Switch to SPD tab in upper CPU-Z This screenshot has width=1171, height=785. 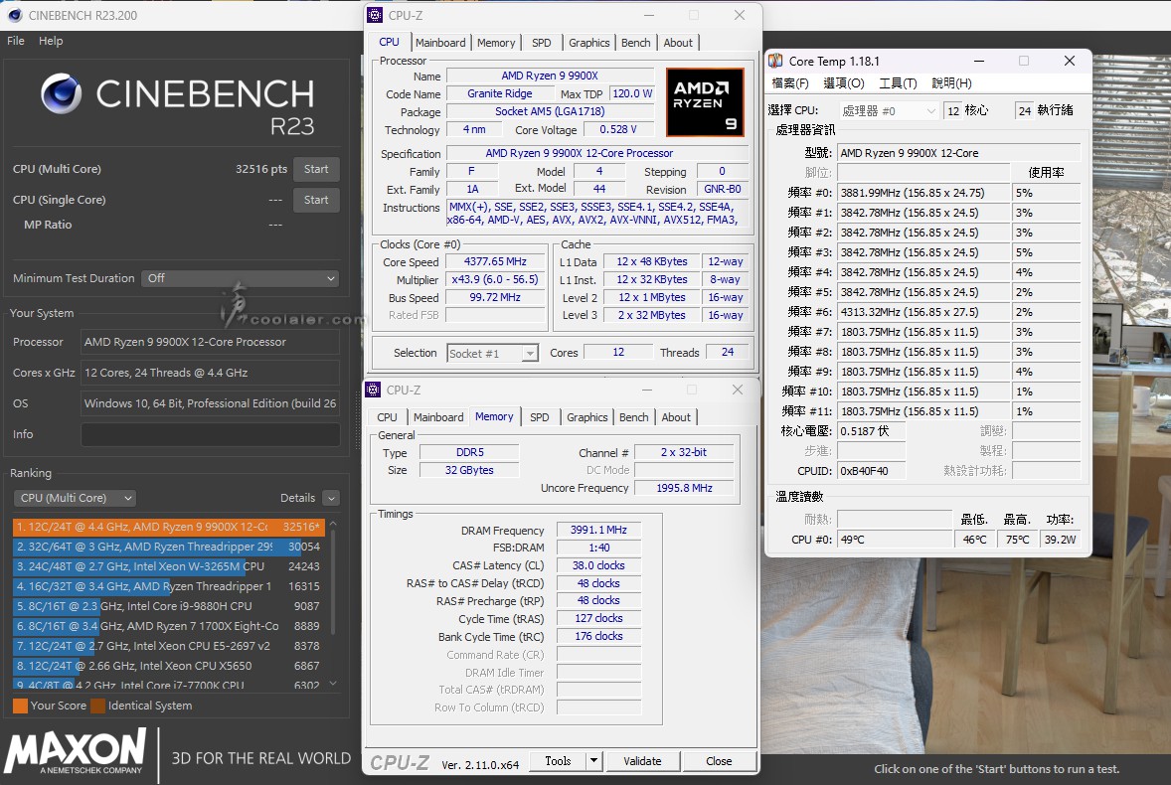point(542,43)
